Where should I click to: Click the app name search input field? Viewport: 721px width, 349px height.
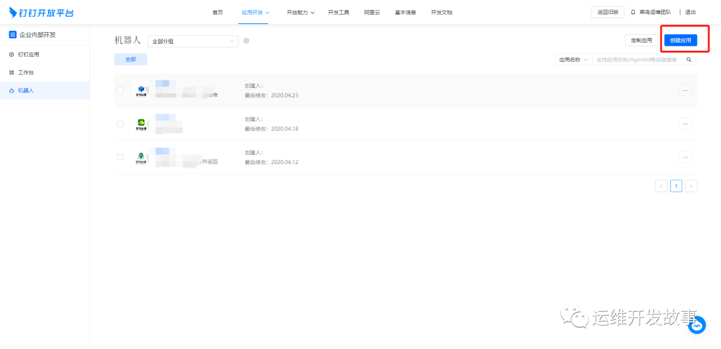[x=636, y=59]
